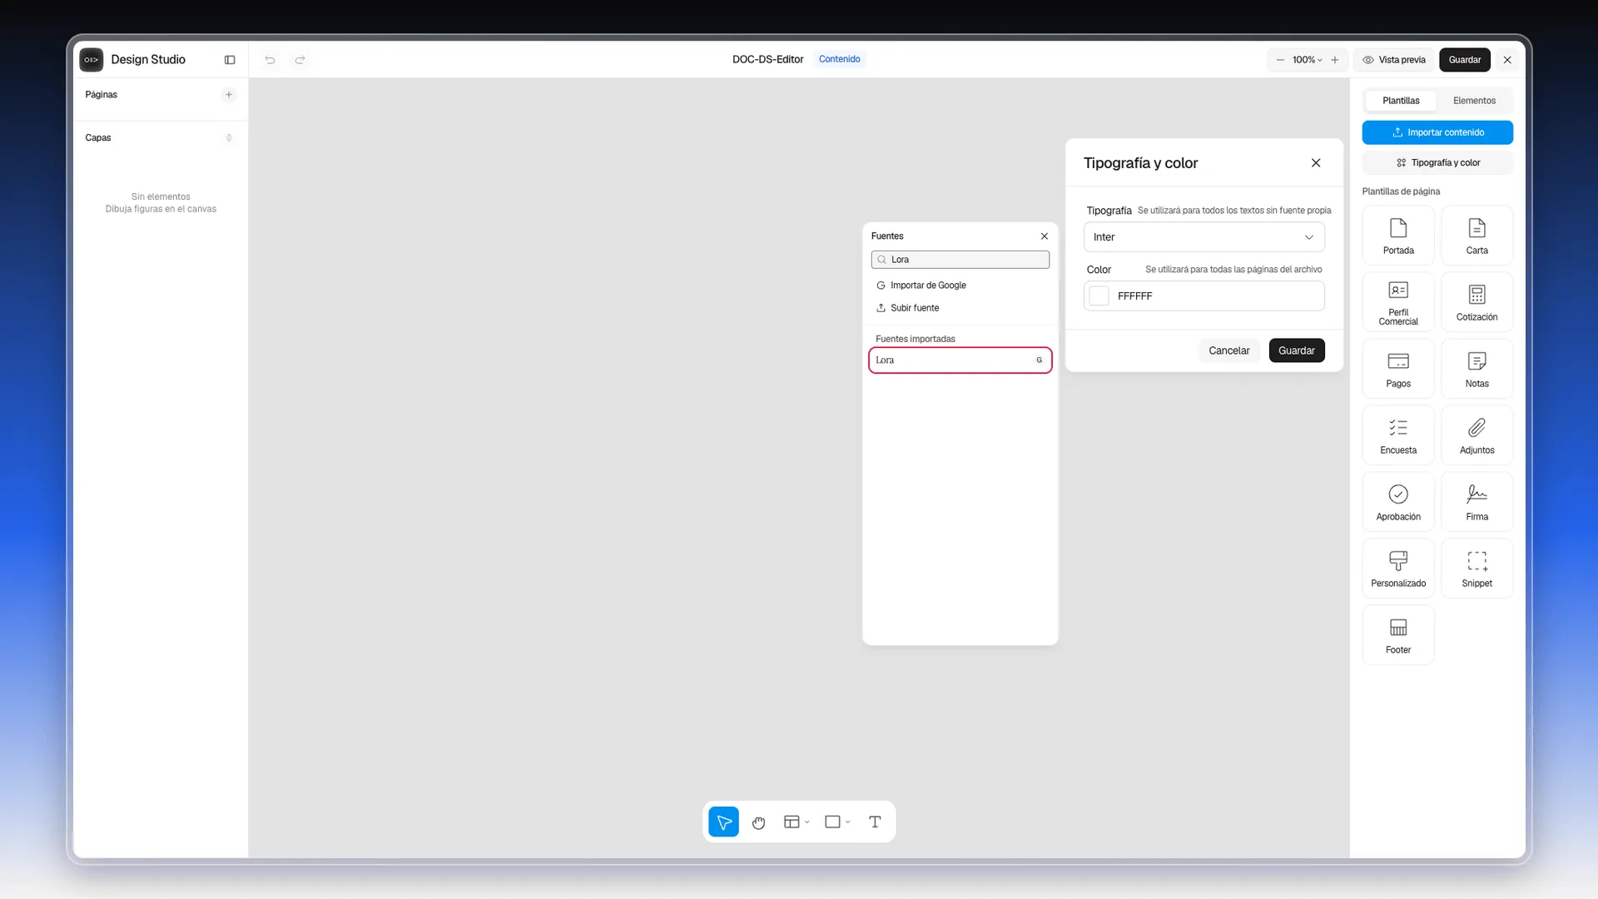
Task: Insert the Adjuntos template
Action: (1477, 435)
